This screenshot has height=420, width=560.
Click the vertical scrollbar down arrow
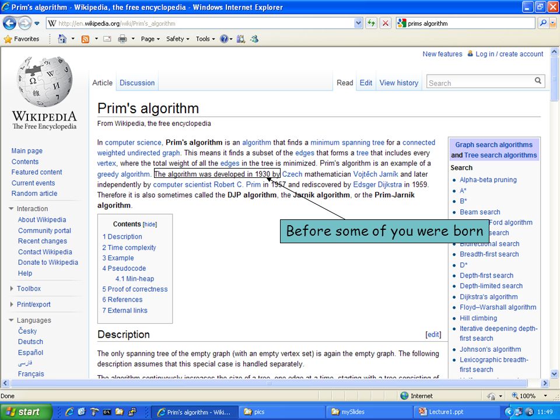tap(554, 374)
